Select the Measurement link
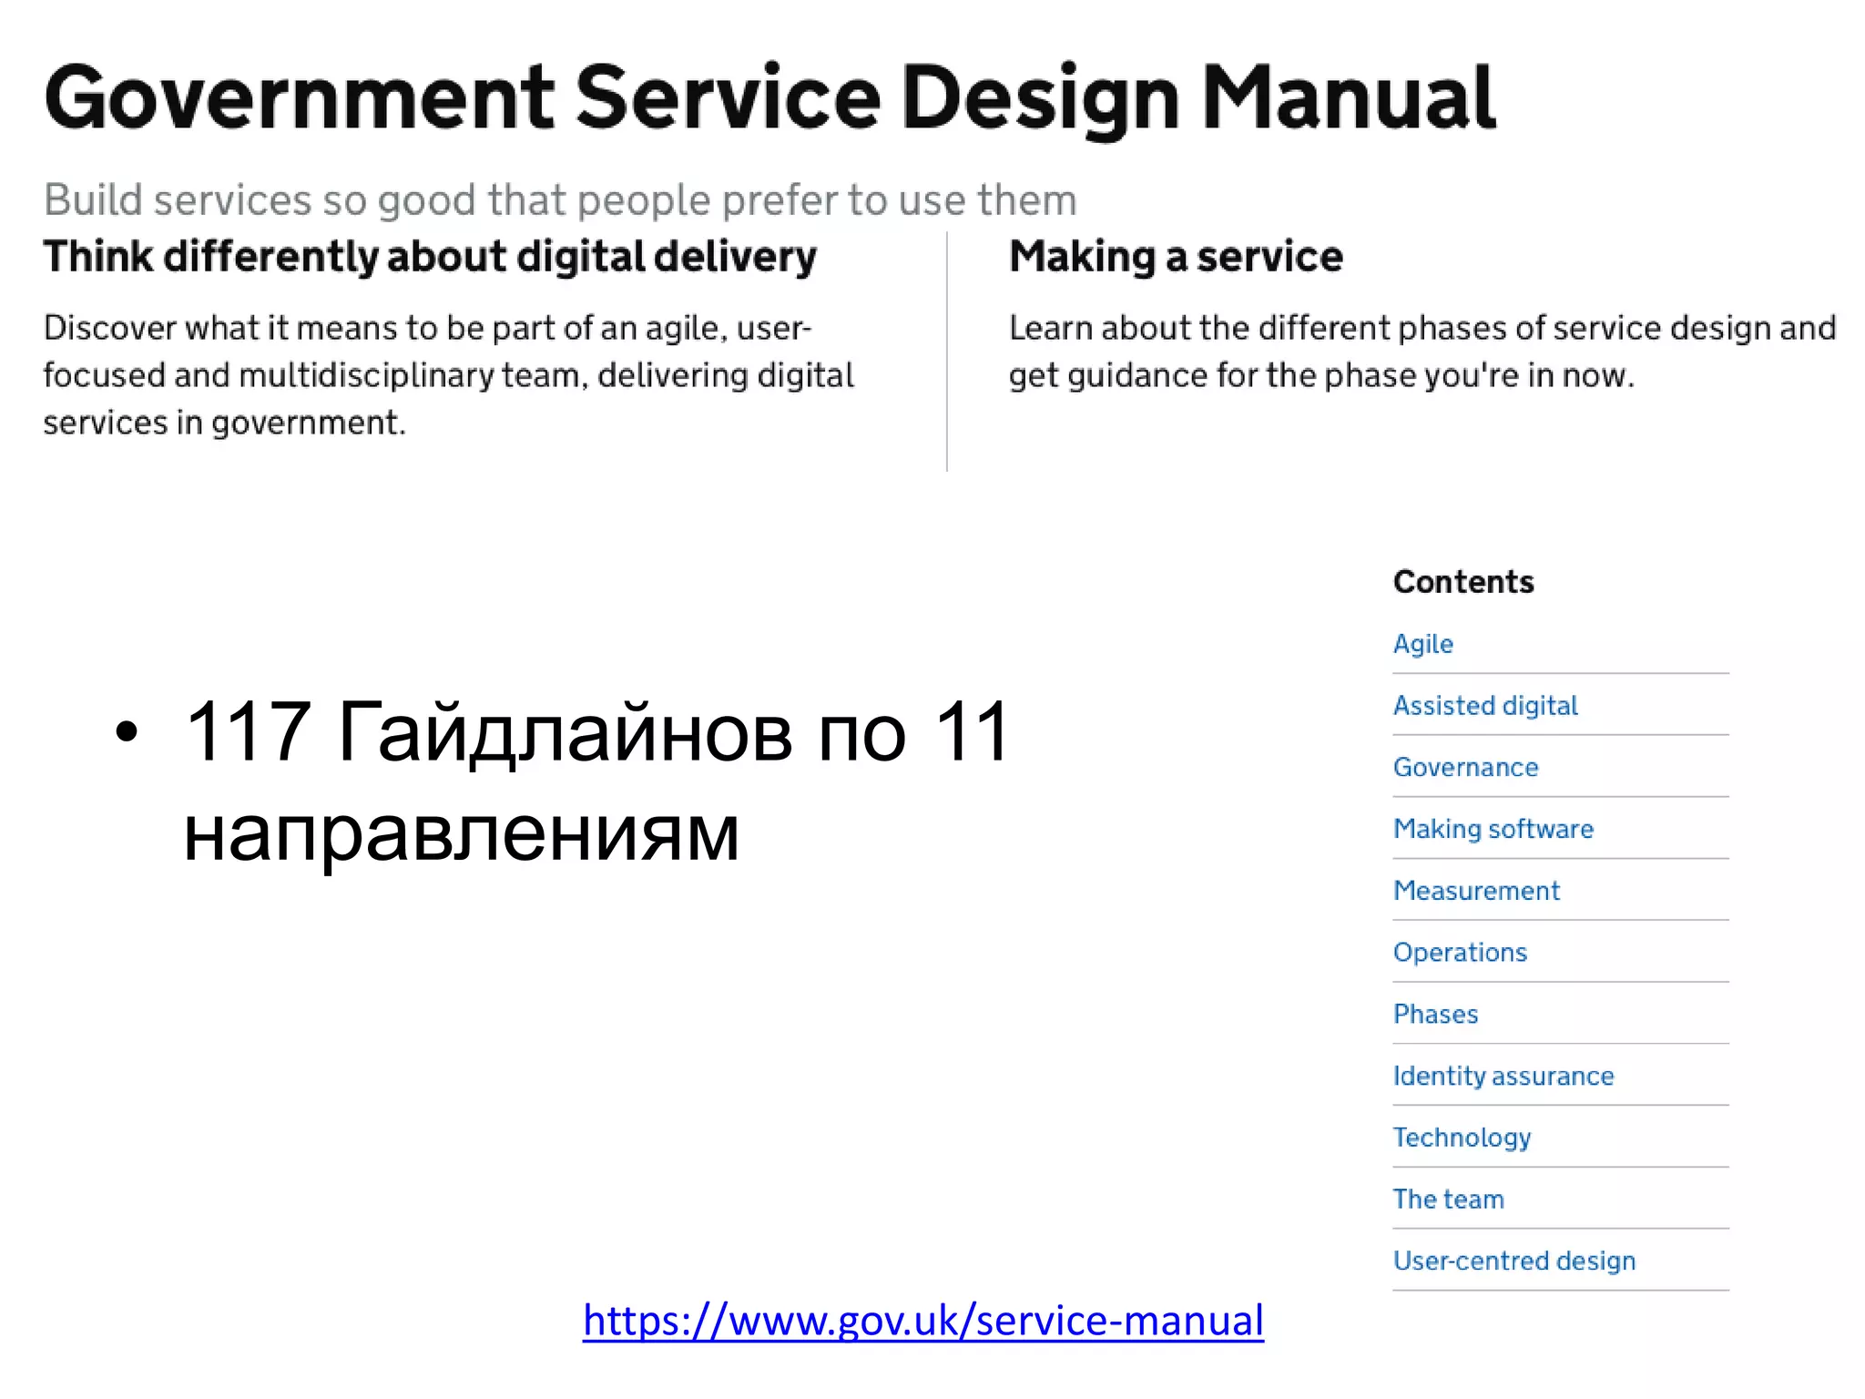This screenshot has height=1399, width=1865. click(1476, 891)
